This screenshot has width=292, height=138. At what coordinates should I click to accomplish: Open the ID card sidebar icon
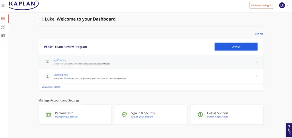point(3,36)
